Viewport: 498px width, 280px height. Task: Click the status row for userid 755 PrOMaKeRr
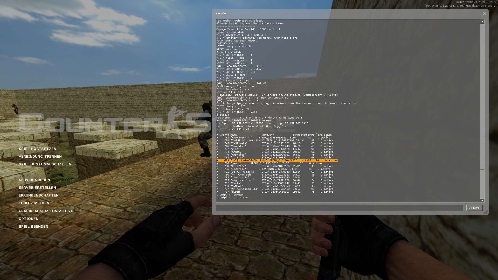click(x=273, y=138)
